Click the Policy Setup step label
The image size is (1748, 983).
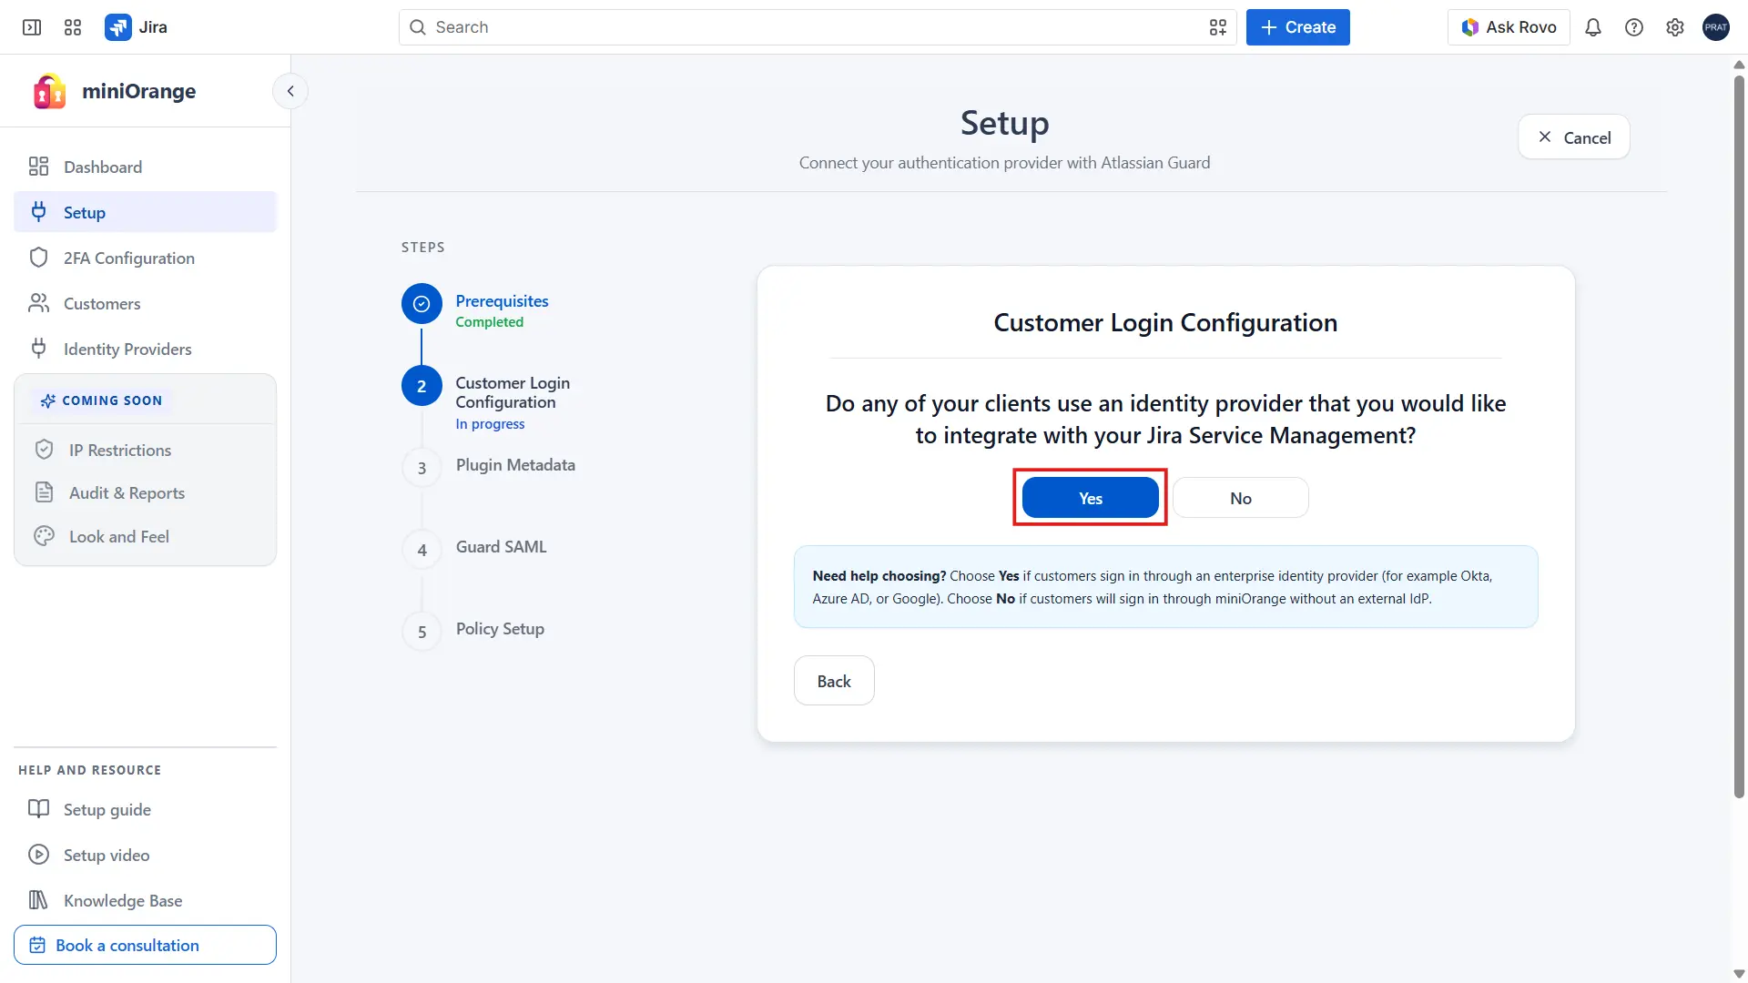click(x=500, y=629)
